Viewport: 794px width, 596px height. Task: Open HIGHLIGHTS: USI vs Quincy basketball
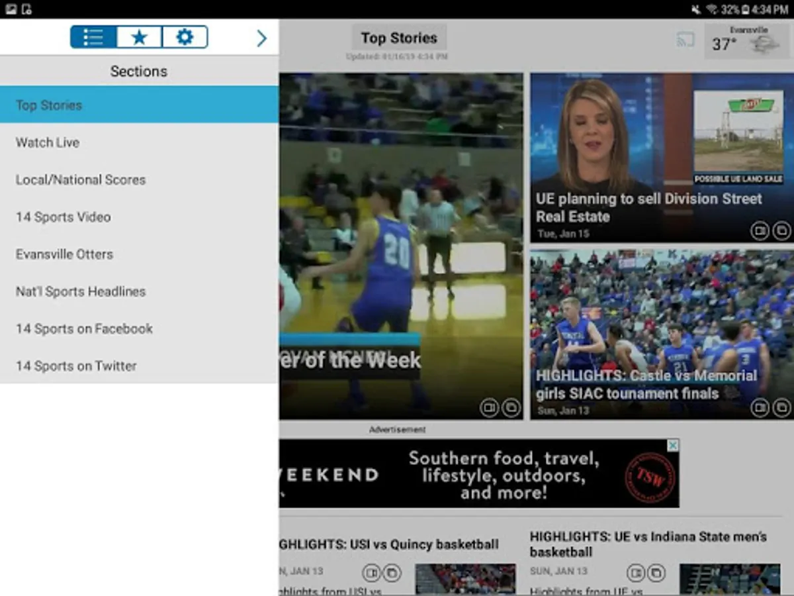(x=389, y=544)
